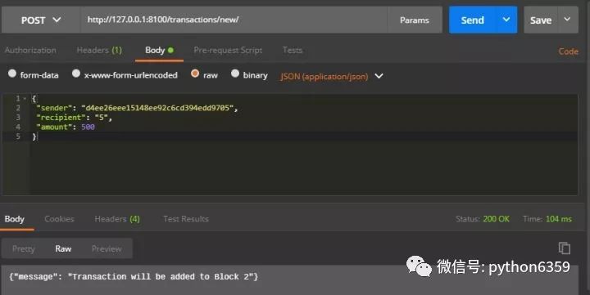This screenshot has height=295, width=590.
Task: Click the "recipient" line in the editor
Action: [74, 118]
